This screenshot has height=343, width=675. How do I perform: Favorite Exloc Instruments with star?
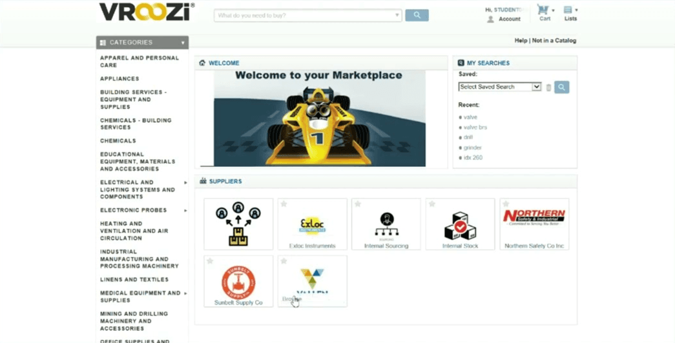284,204
